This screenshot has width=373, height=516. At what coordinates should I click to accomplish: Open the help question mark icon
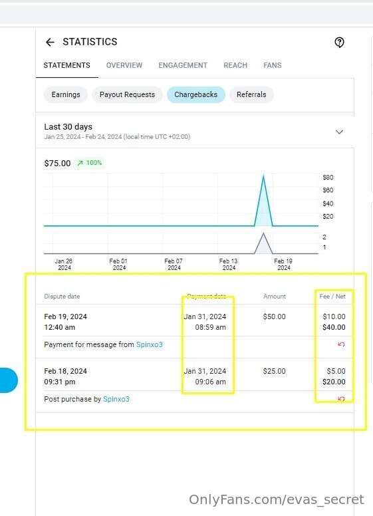click(x=339, y=42)
